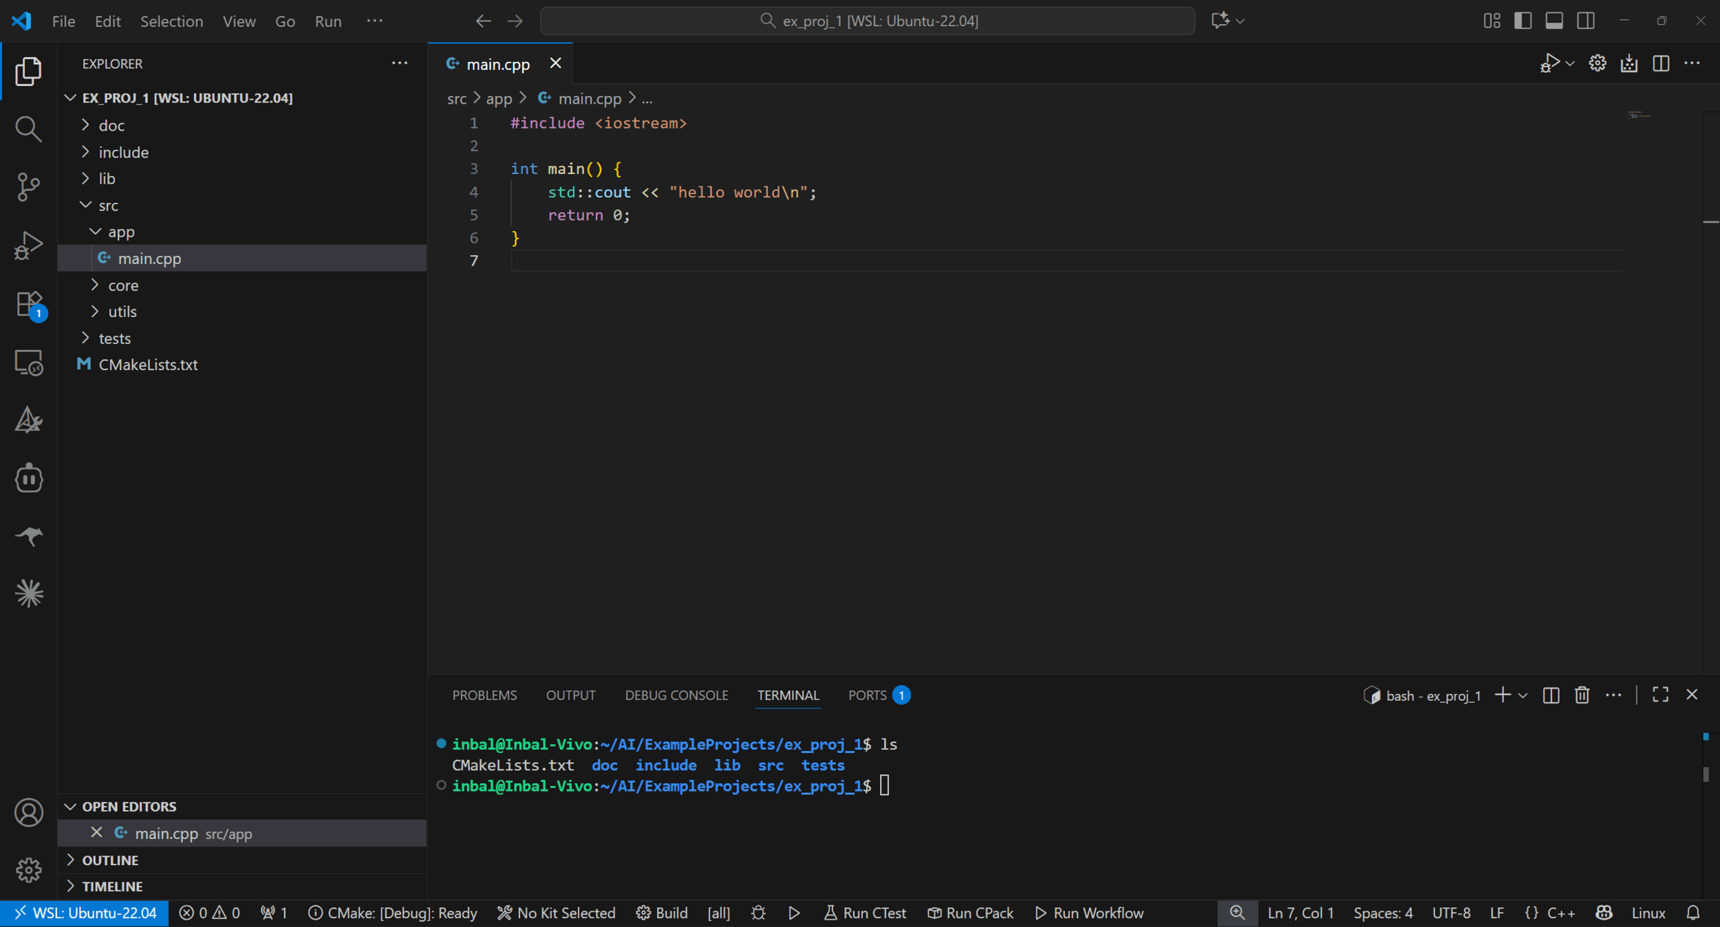Open the Selection menu
Image resolution: width=1720 pixels, height=927 pixels.
coord(171,21)
